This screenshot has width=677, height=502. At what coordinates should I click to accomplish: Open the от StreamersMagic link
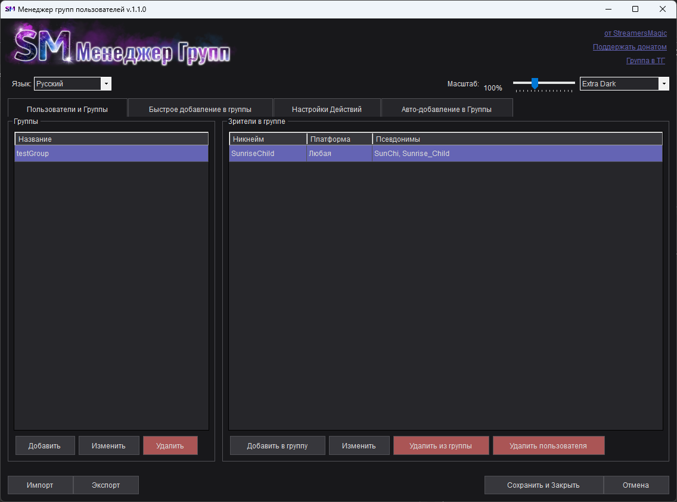[x=635, y=33]
